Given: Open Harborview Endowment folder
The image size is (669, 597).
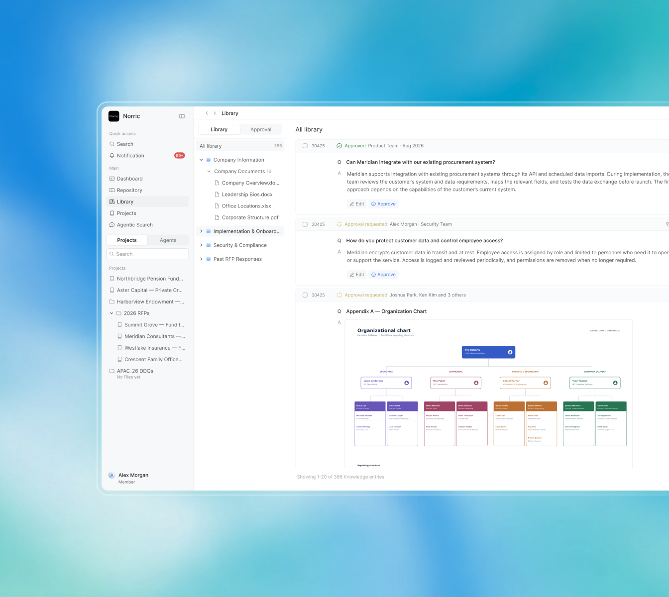Looking at the screenshot, I should pos(147,302).
